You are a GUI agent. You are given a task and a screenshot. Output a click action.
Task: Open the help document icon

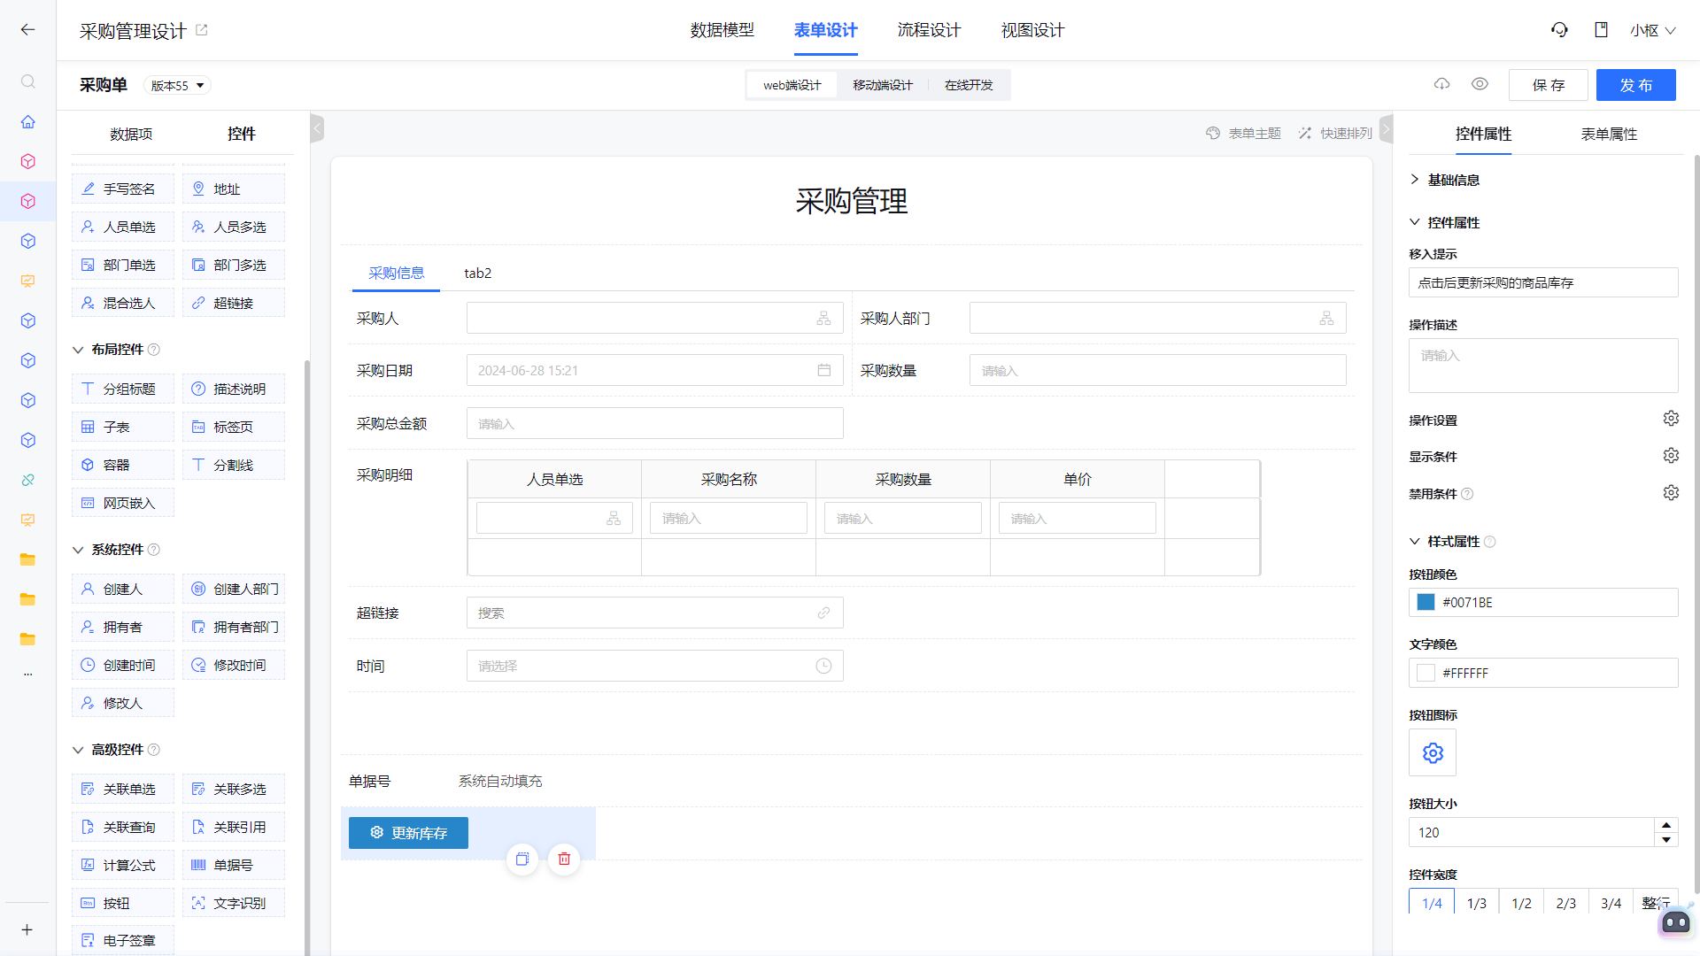[1601, 30]
